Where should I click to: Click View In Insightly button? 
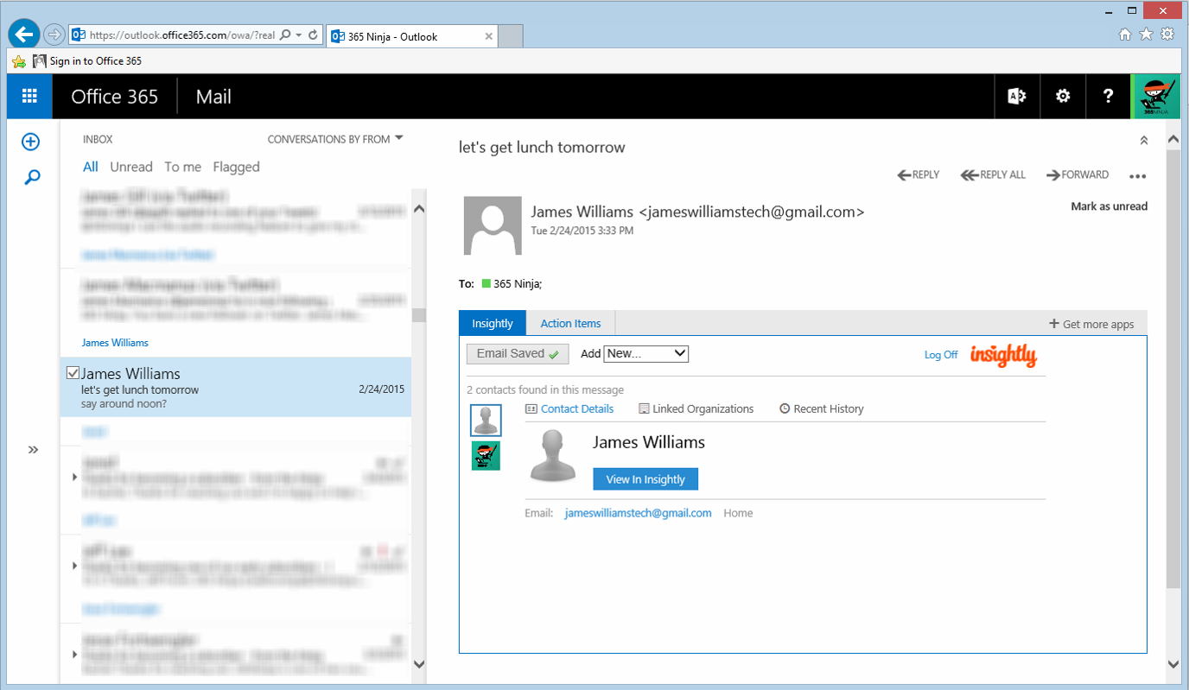click(x=645, y=479)
